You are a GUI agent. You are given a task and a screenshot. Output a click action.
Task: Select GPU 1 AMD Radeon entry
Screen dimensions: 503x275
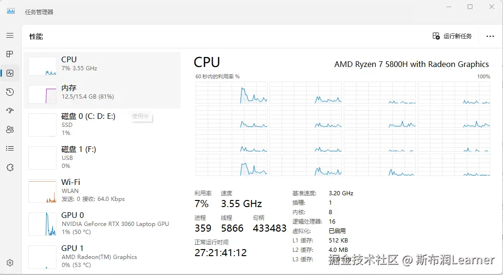tap(102, 257)
